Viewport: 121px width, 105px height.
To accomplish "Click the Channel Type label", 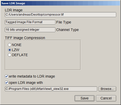I will (x=67, y=30).
